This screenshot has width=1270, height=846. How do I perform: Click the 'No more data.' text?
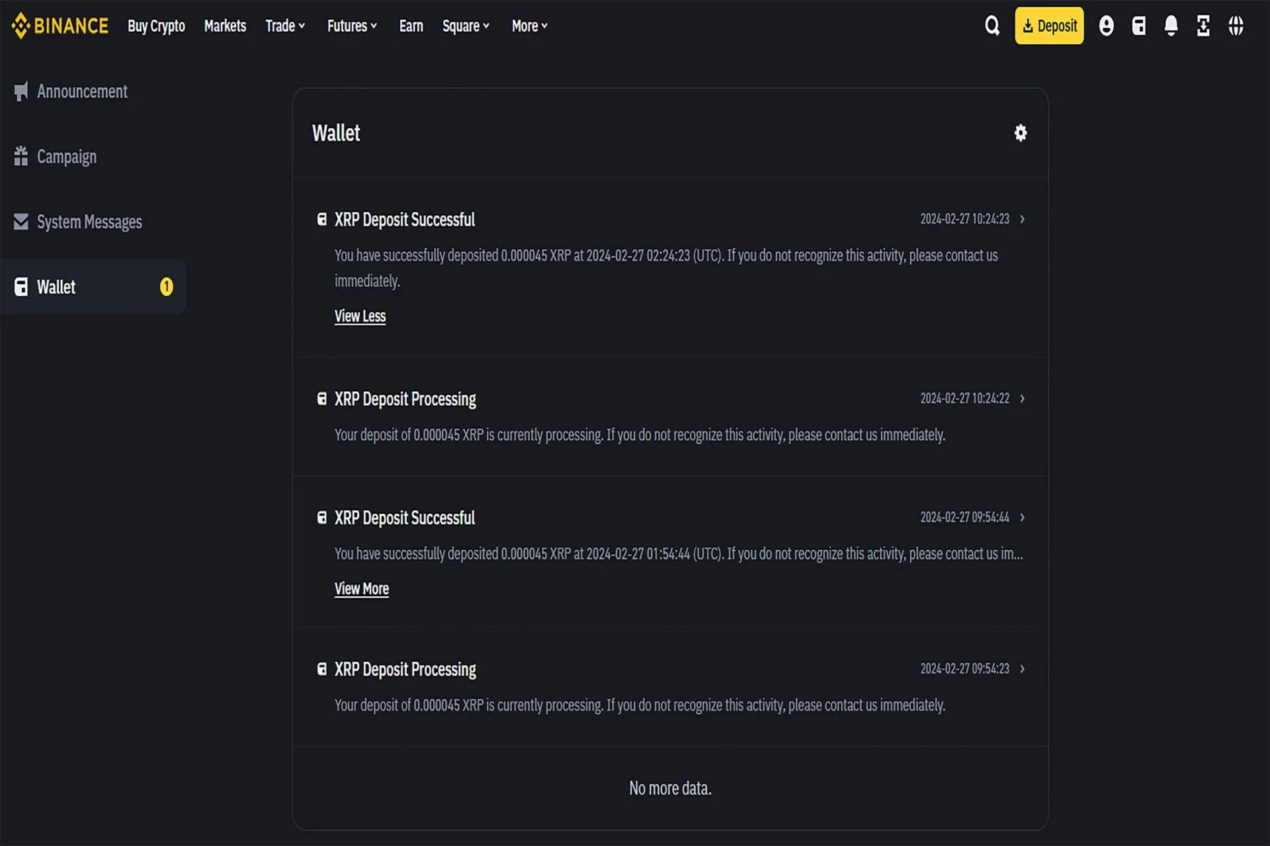[x=670, y=788]
